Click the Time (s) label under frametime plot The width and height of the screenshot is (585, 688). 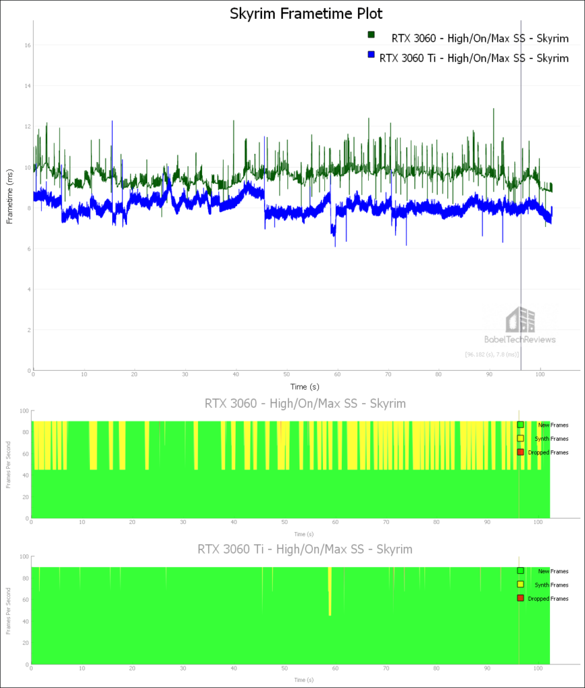coord(305,386)
